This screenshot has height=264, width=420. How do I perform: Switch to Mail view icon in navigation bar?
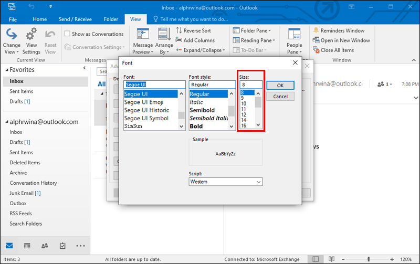click(x=9, y=246)
